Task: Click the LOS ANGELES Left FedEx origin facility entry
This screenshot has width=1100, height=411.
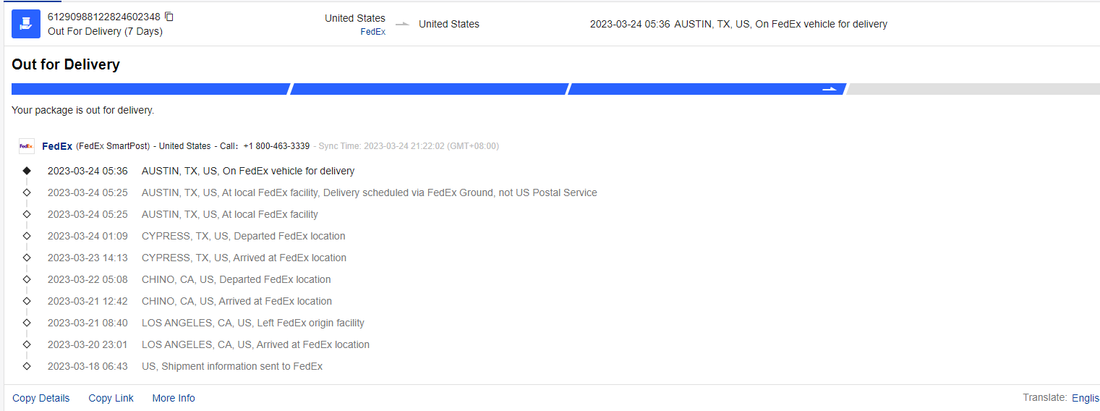Action: coord(252,323)
